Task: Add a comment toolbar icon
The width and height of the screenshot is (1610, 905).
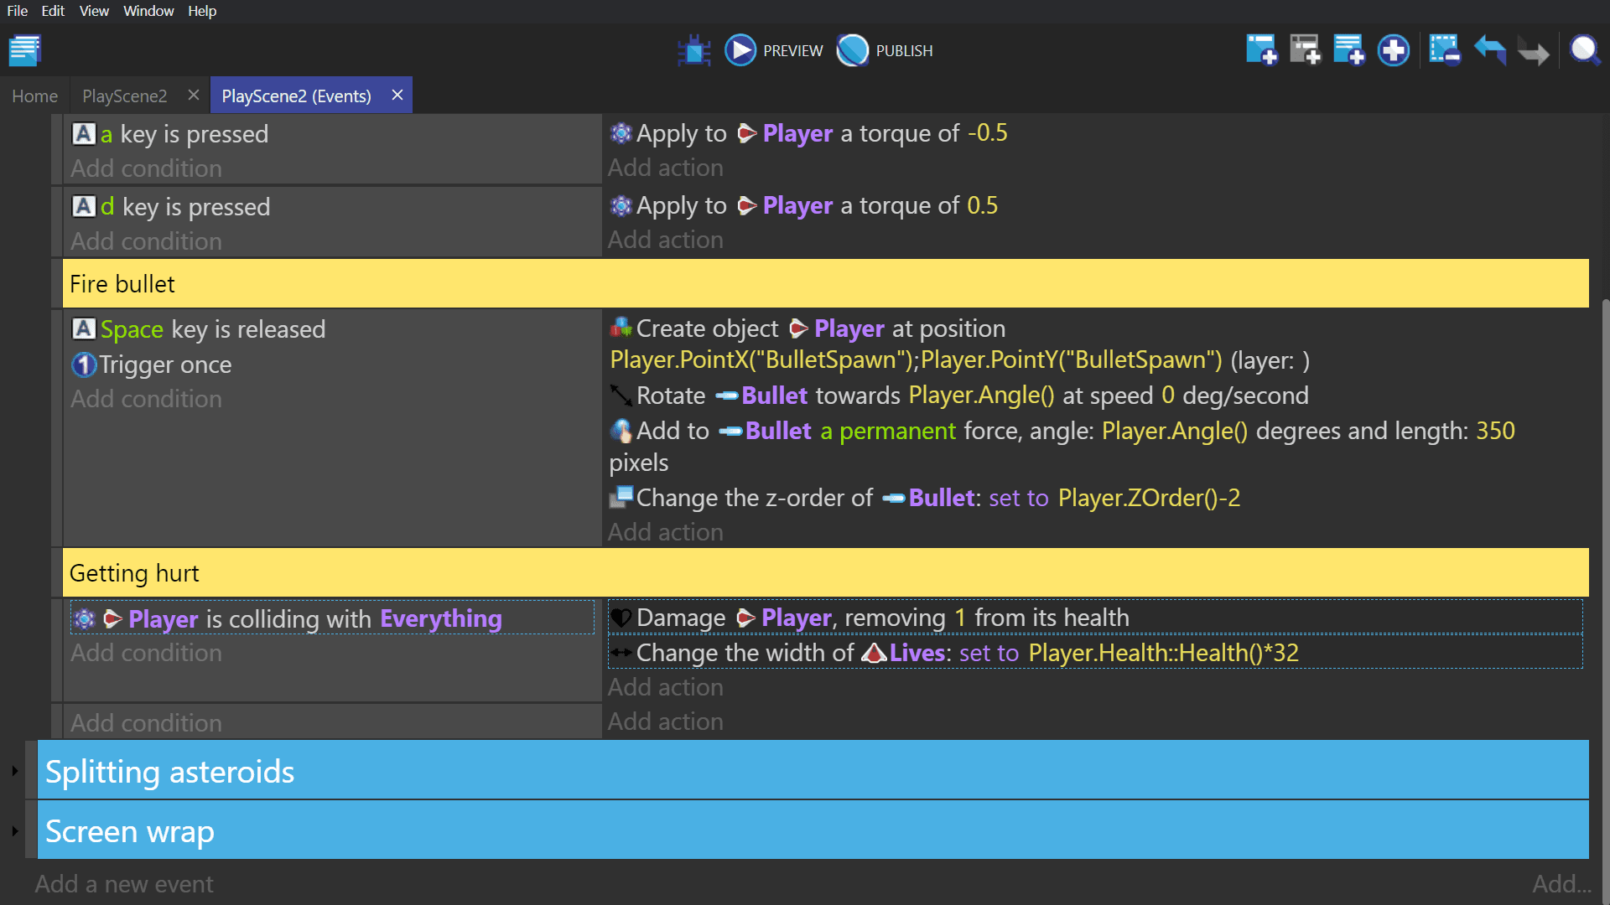Action: pyautogui.click(x=1348, y=50)
